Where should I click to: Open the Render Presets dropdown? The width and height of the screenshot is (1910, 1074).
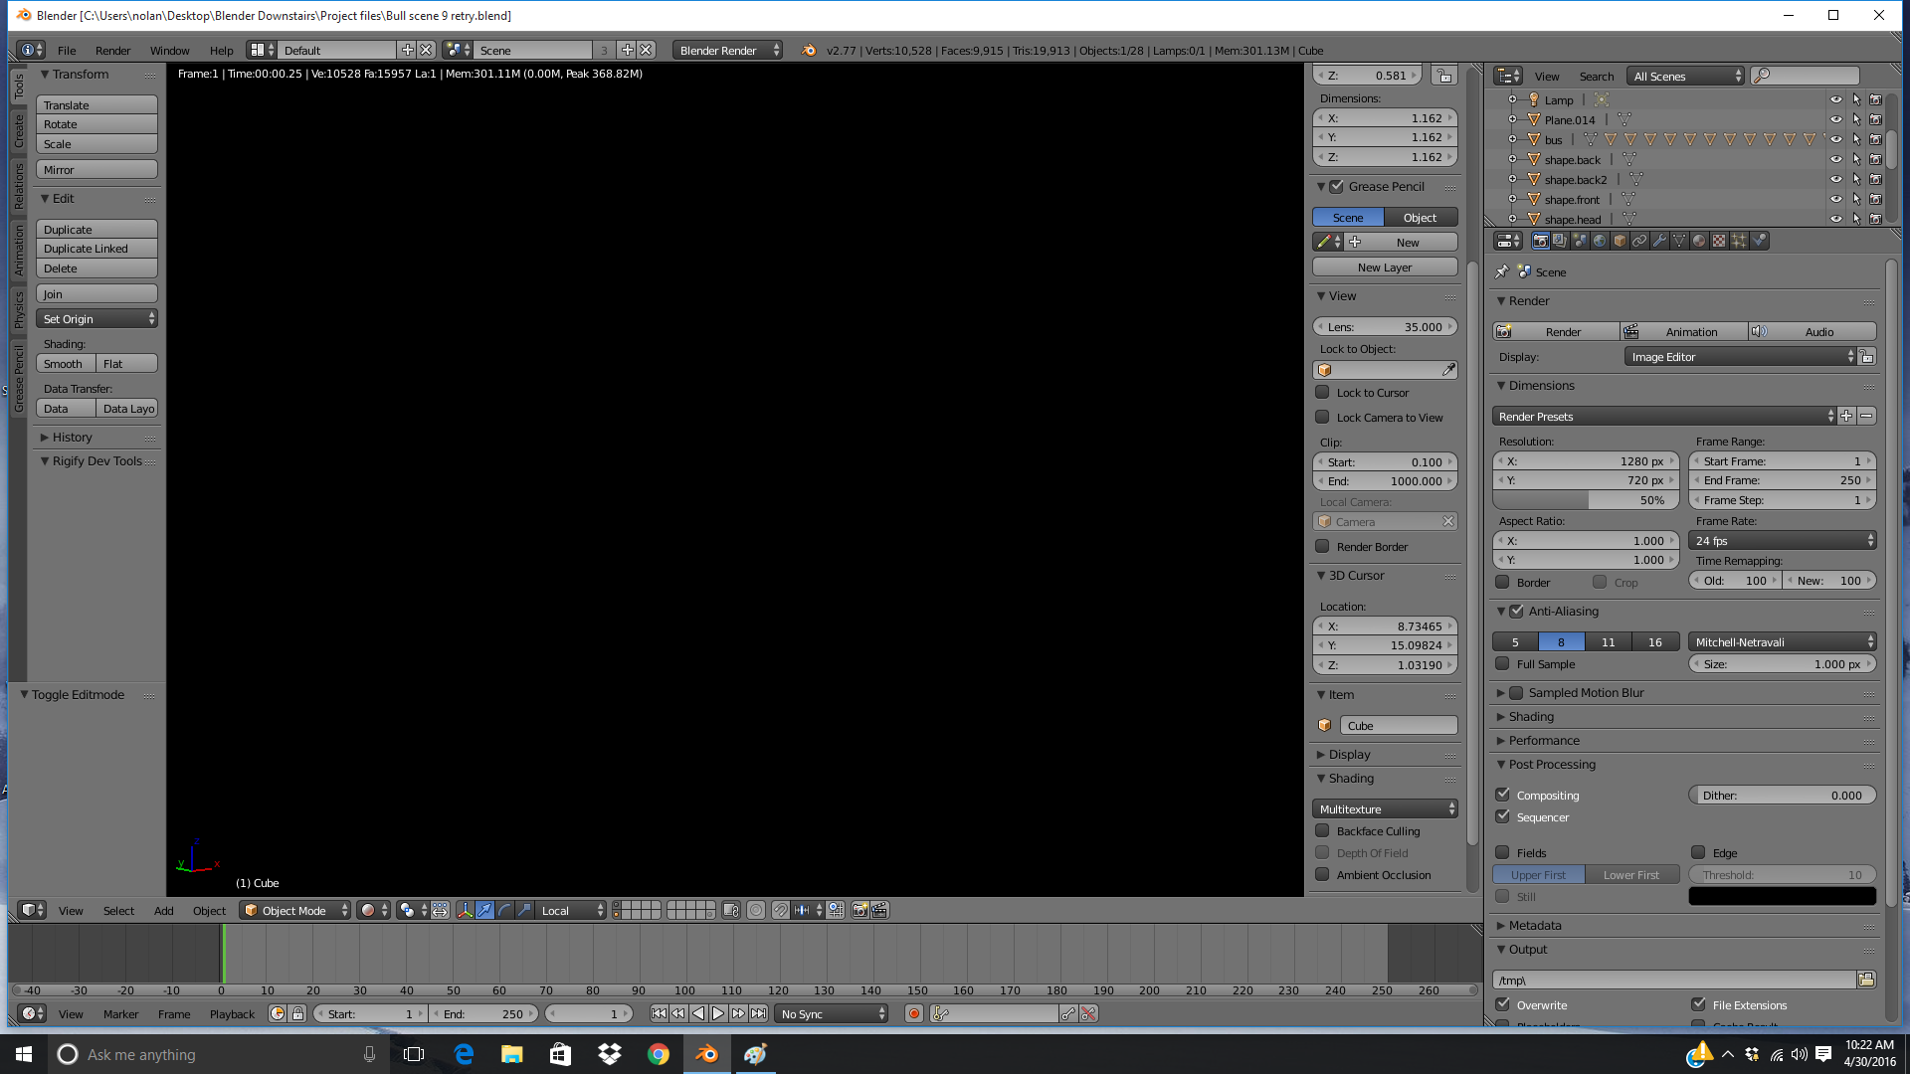[1664, 416]
